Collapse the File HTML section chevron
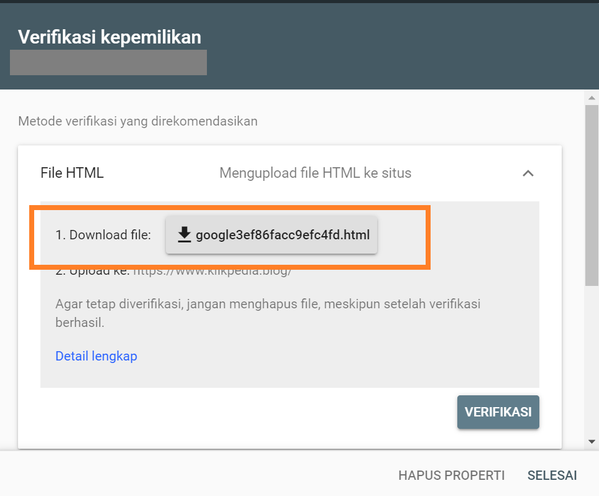 pos(528,173)
